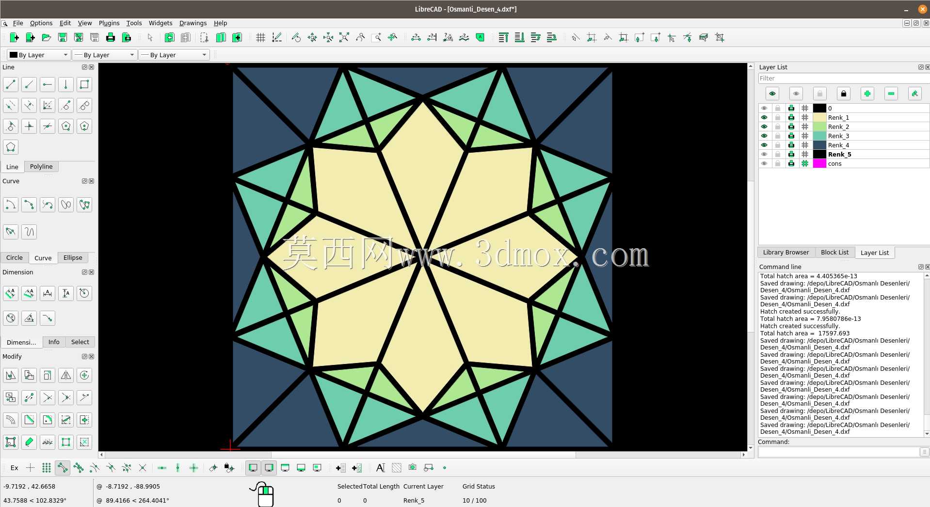
Task: Open a file with Open icon
Action: pyautogui.click(x=46, y=37)
